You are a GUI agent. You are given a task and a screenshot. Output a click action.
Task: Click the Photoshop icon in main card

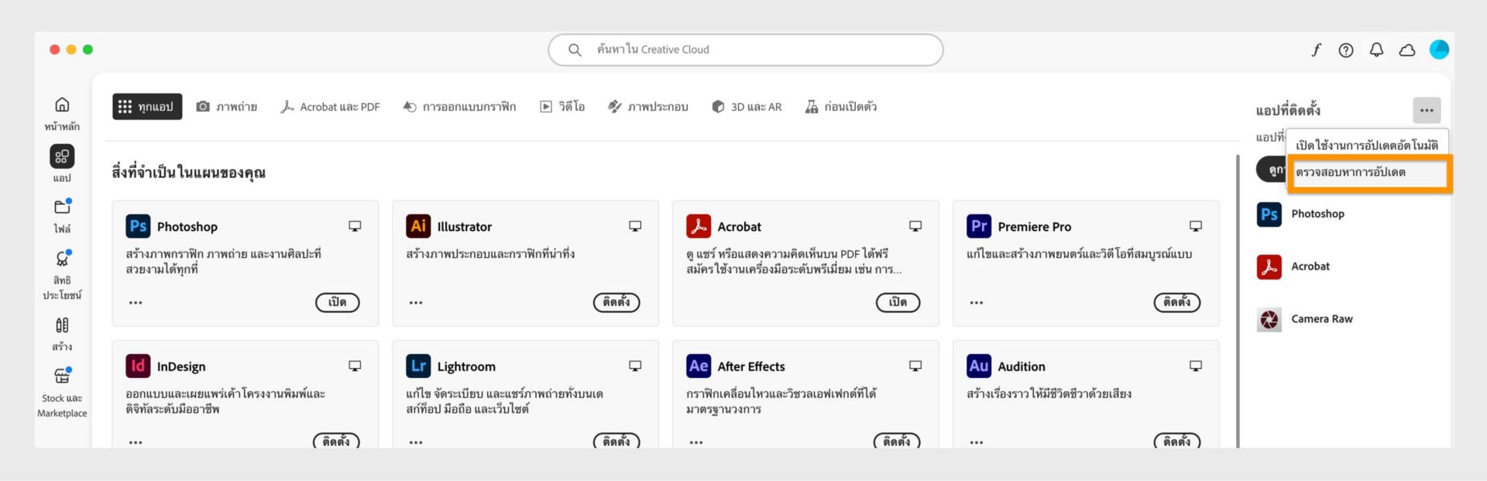coord(138,226)
